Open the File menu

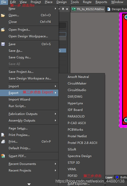click(4, 2)
